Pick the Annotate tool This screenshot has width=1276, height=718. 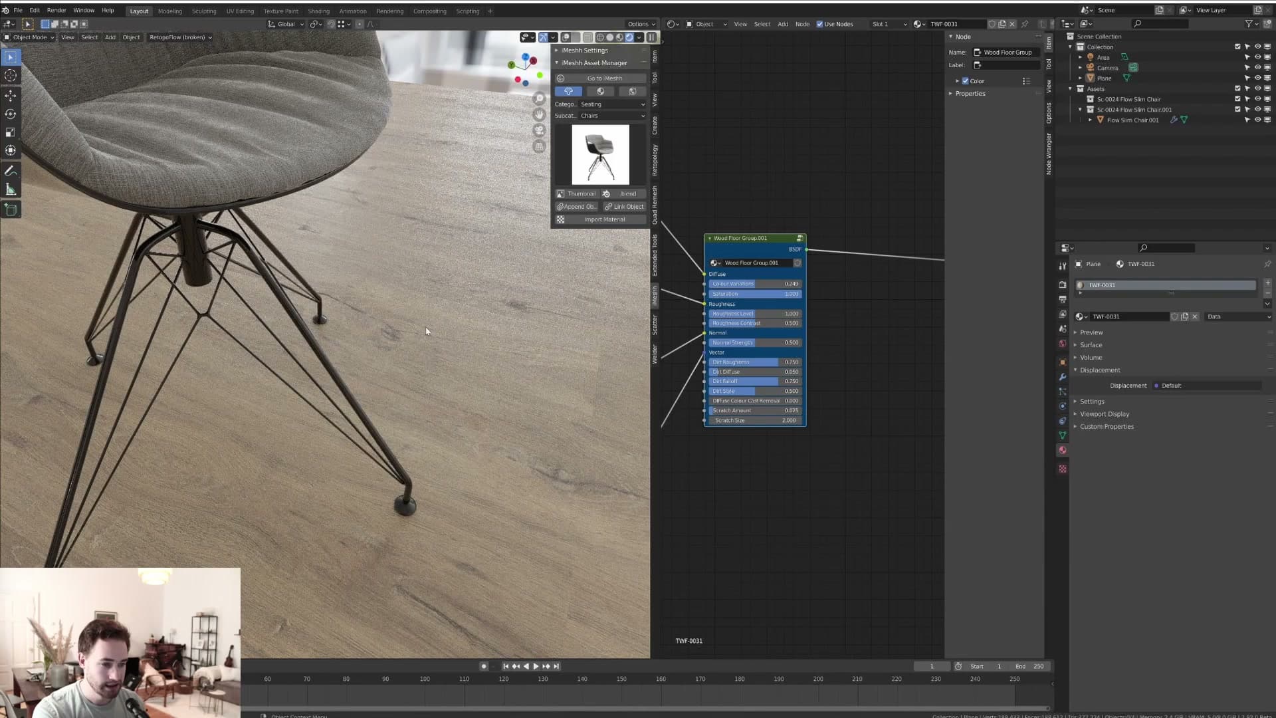coord(11,172)
